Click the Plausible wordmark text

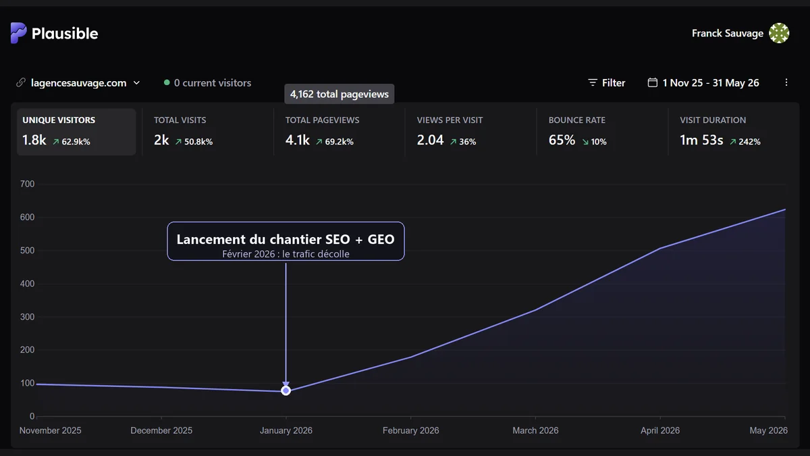tap(65, 33)
